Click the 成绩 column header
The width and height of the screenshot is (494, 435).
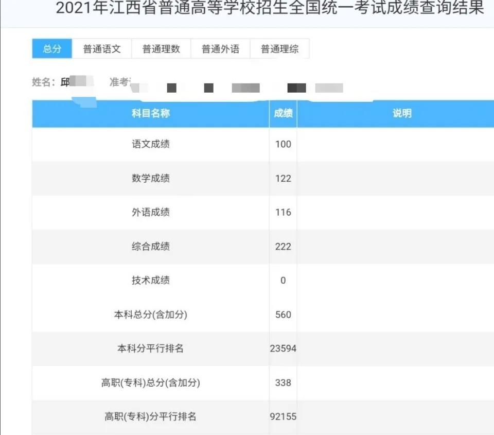click(x=282, y=113)
